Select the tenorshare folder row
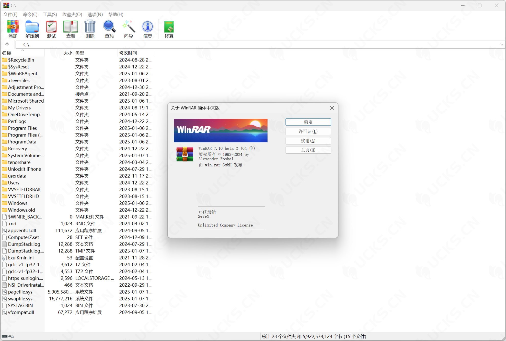506x341 pixels. [77, 162]
